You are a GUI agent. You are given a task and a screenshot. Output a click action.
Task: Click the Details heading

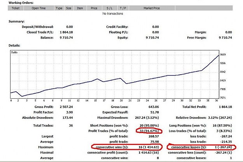(14, 45)
